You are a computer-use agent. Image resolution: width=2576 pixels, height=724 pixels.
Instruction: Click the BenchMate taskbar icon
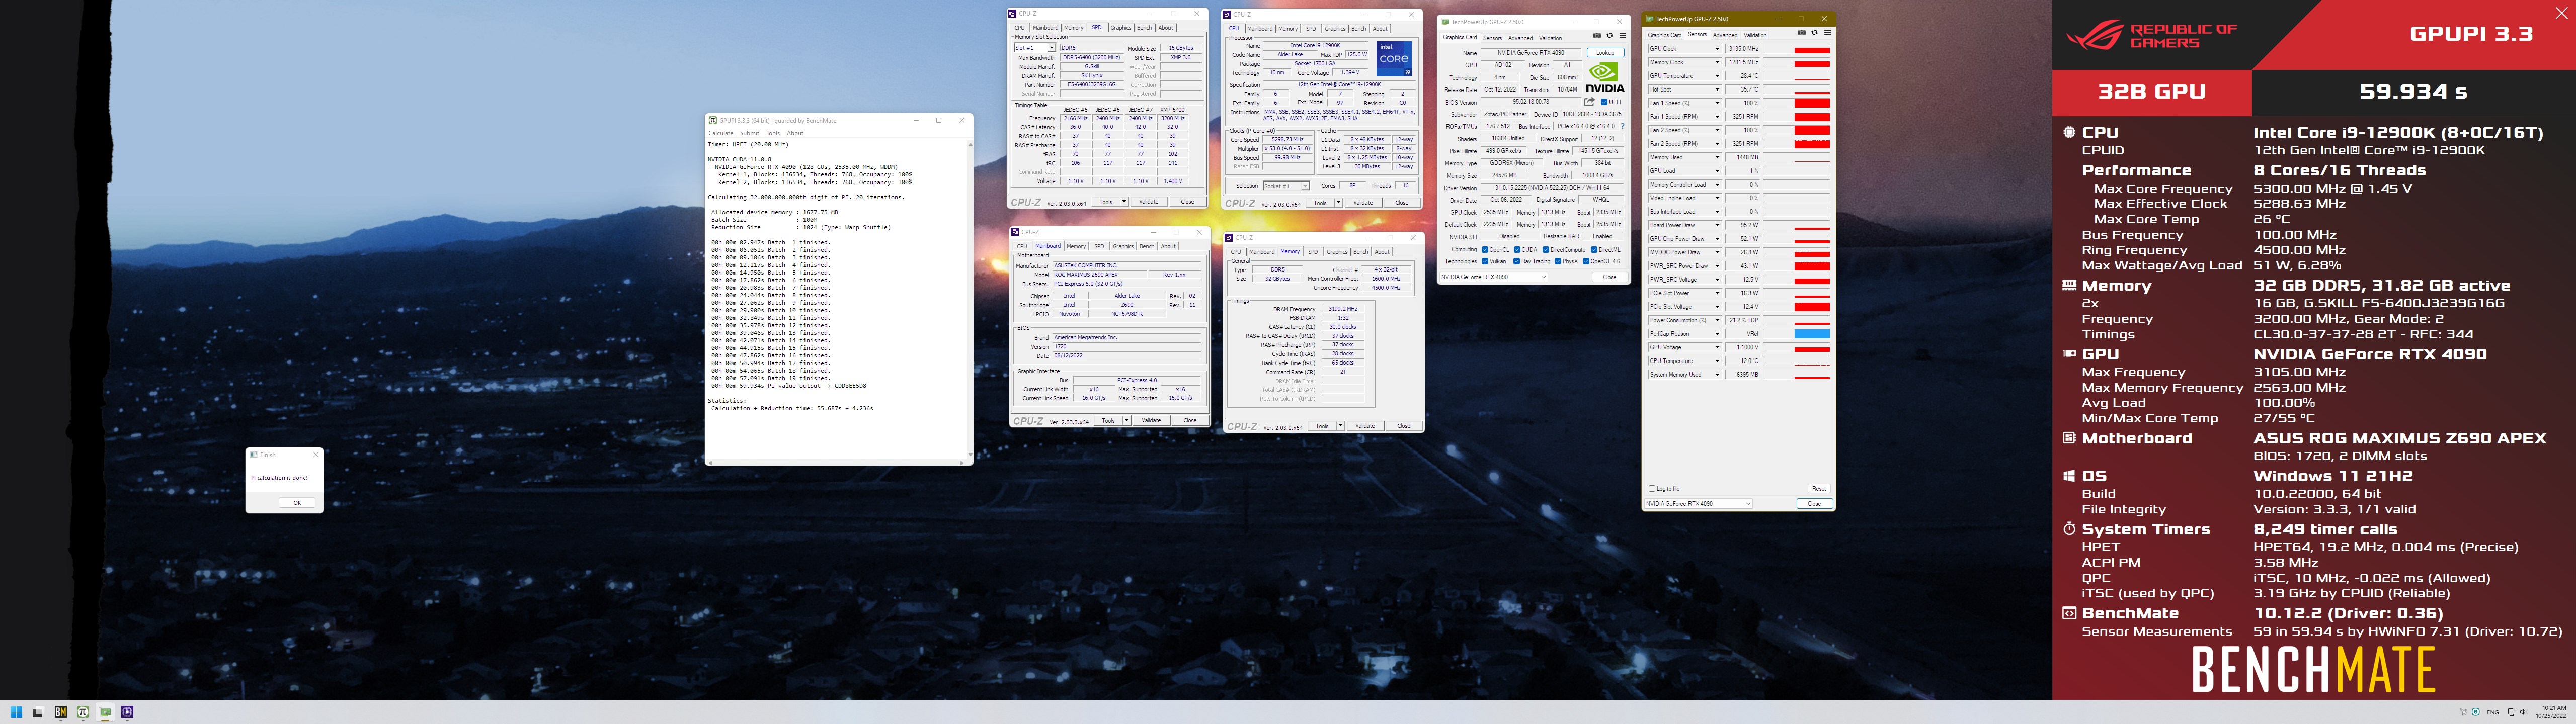pyautogui.click(x=61, y=712)
